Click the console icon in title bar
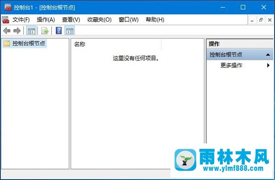275x180 pixels. [8, 7]
